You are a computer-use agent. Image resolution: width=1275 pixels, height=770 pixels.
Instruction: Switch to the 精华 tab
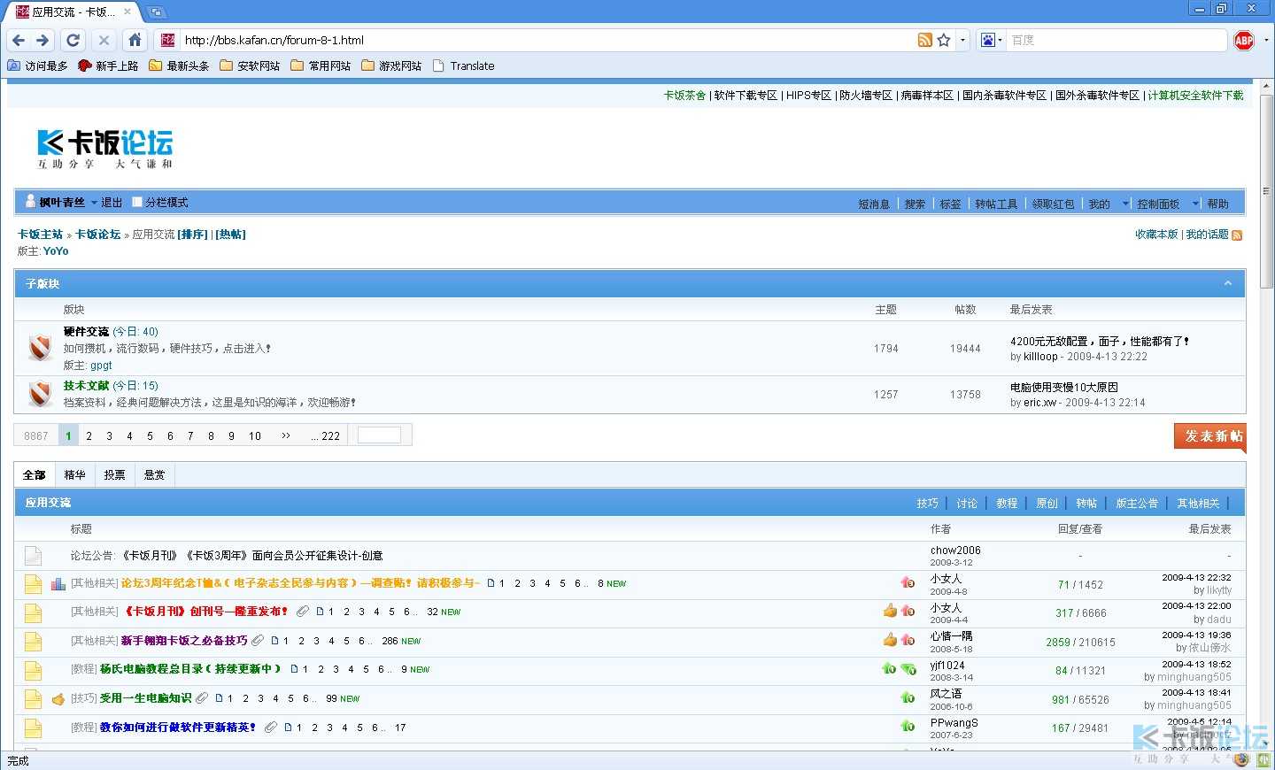pyautogui.click(x=74, y=475)
